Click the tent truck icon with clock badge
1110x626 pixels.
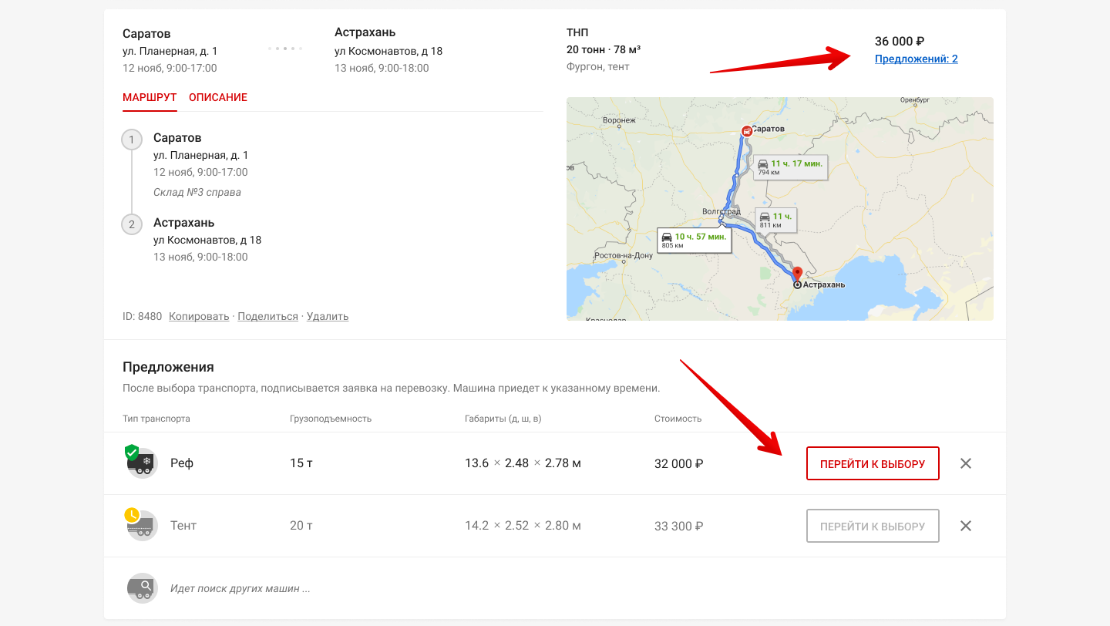coord(142,526)
